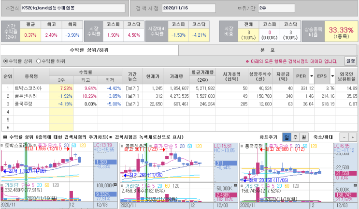Click the 토박스코리아 volume chart
The width and height of the screenshot is (359, 209).
point(47,192)
